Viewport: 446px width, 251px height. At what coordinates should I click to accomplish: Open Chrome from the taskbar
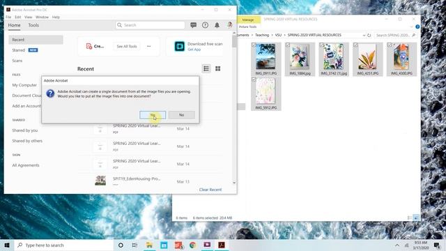pos(192,245)
